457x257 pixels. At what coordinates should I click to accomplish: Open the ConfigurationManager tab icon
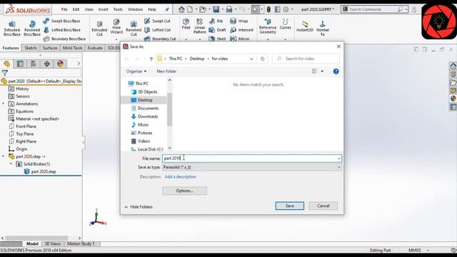[34, 64]
